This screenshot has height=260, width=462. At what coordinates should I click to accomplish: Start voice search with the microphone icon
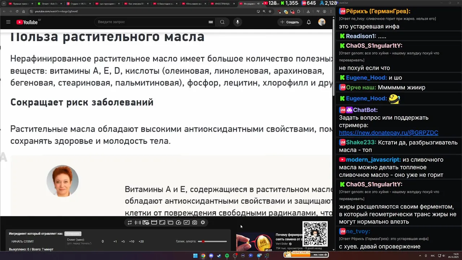pyautogui.click(x=237, y=22)
